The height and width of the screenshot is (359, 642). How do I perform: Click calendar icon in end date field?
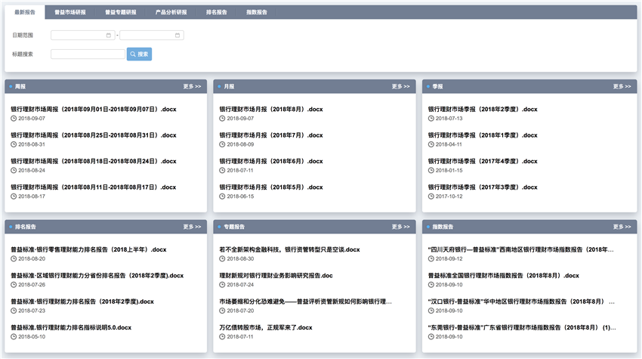coord(177,35)
